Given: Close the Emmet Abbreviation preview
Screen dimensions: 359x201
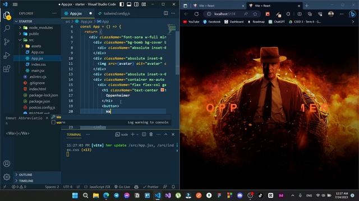Looking at the screenshot, I should pyautogui.click(x=47, y=118).
